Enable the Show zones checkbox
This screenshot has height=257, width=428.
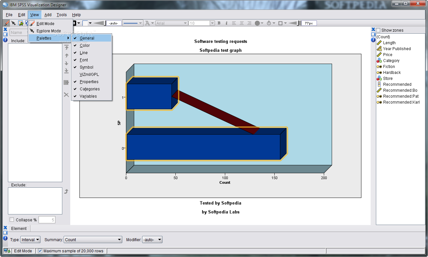click(x=378, y=30)
